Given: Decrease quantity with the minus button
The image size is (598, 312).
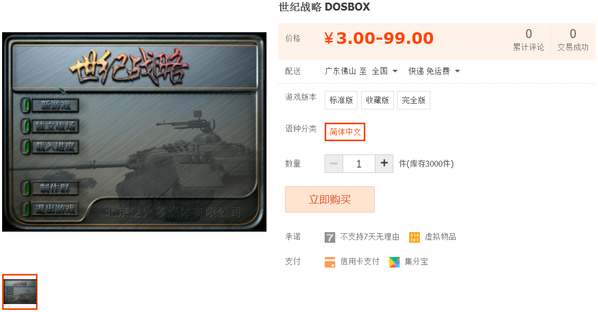Looking at the screenshot, I should pos(334,163).
